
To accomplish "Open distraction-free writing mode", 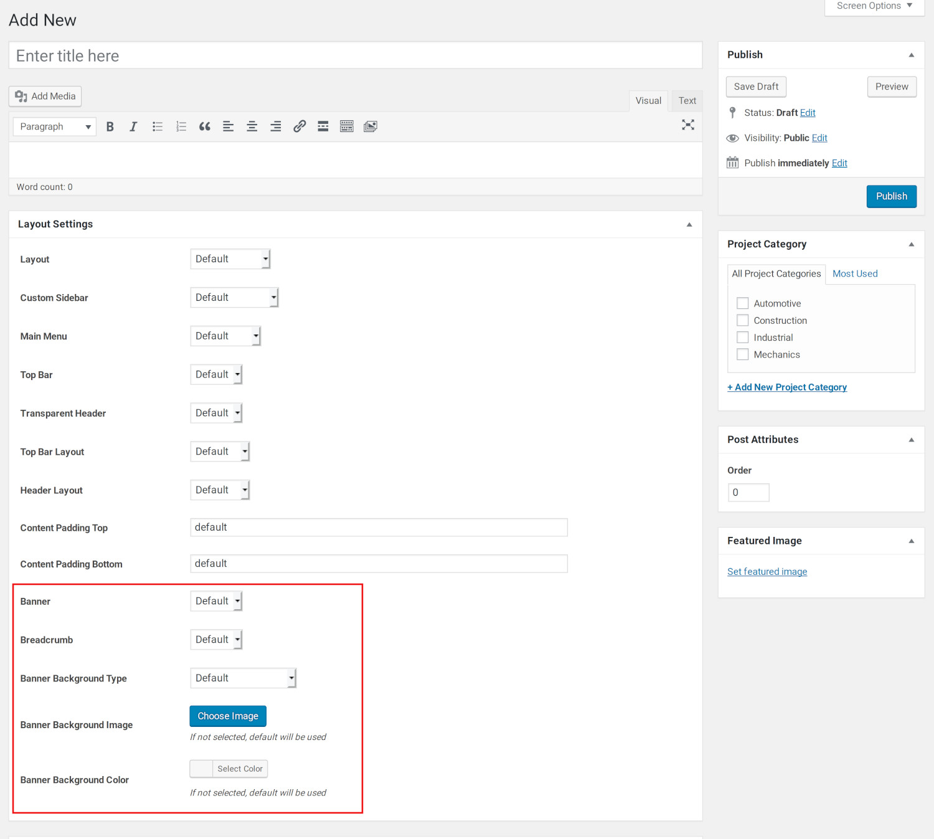I will [688, 125].
